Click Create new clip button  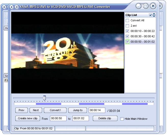tap(28, 118)
